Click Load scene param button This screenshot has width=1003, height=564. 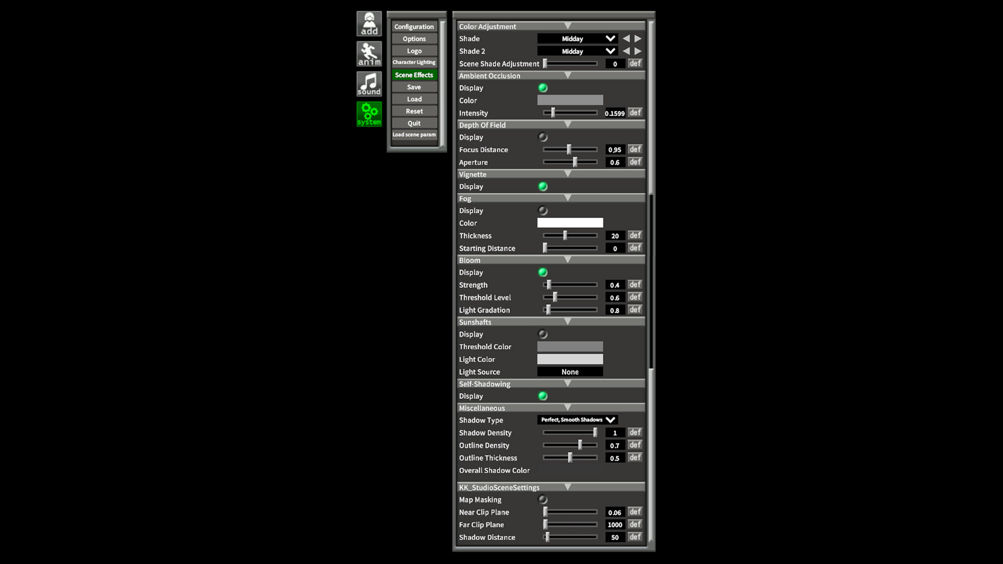click(x=414, y=135)
